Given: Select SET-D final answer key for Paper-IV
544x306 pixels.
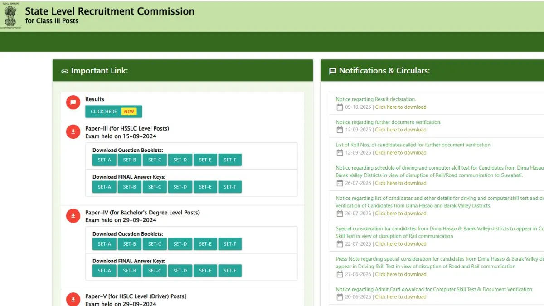Looking at the screenshot, I should coord(180,270).
